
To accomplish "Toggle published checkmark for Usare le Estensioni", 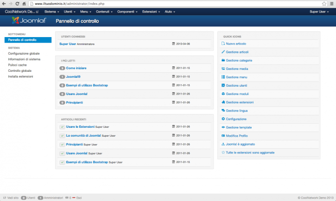I will 62,127.
